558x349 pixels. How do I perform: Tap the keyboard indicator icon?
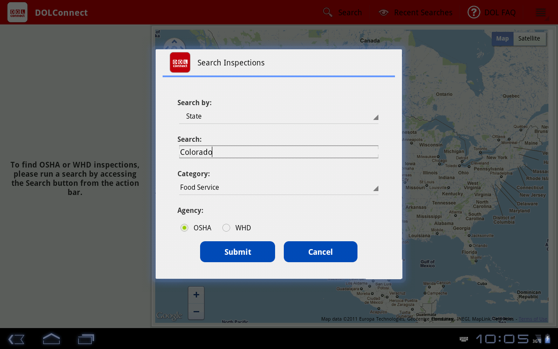464,339
